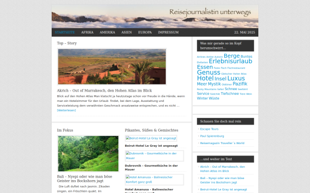
Task: Click the Reisejournalistin unterwegs header banner
Action: (155, 16)
